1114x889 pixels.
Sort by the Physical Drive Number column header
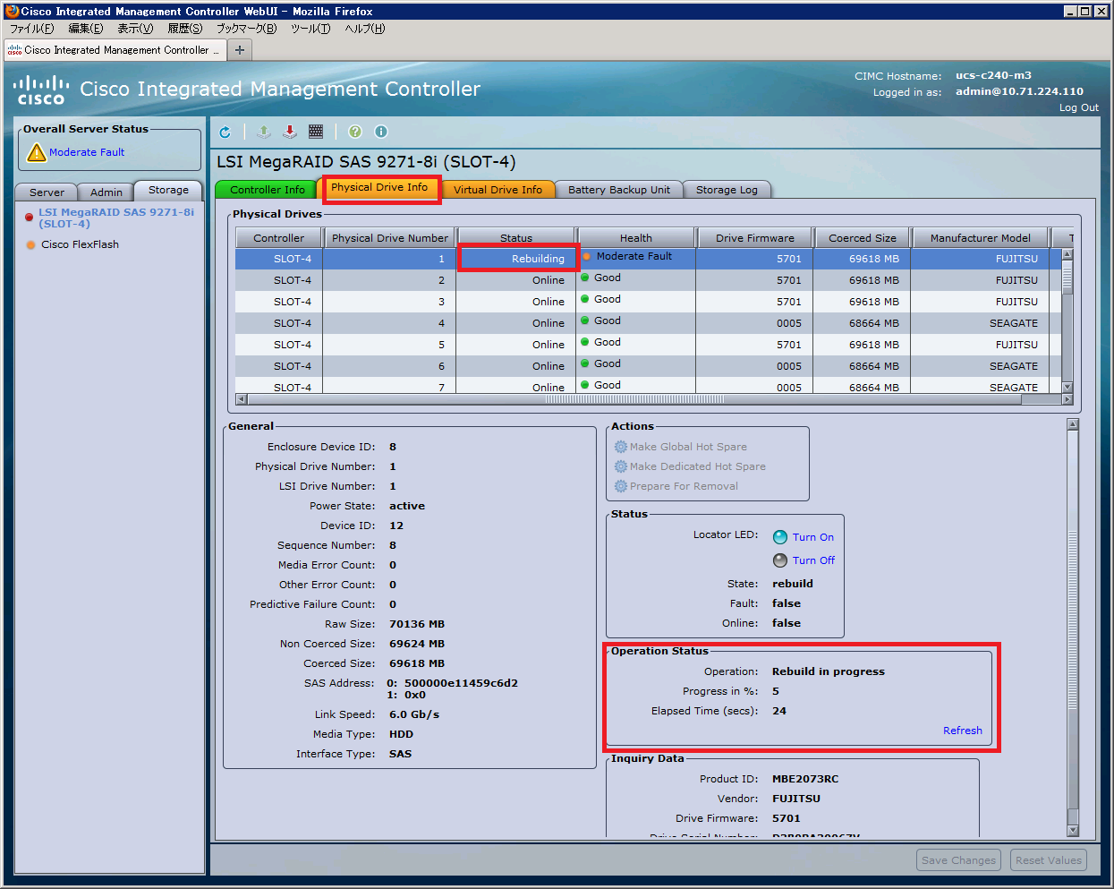click(389, 238)
